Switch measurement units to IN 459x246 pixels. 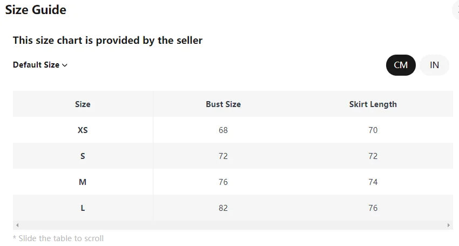pos(434,65)
